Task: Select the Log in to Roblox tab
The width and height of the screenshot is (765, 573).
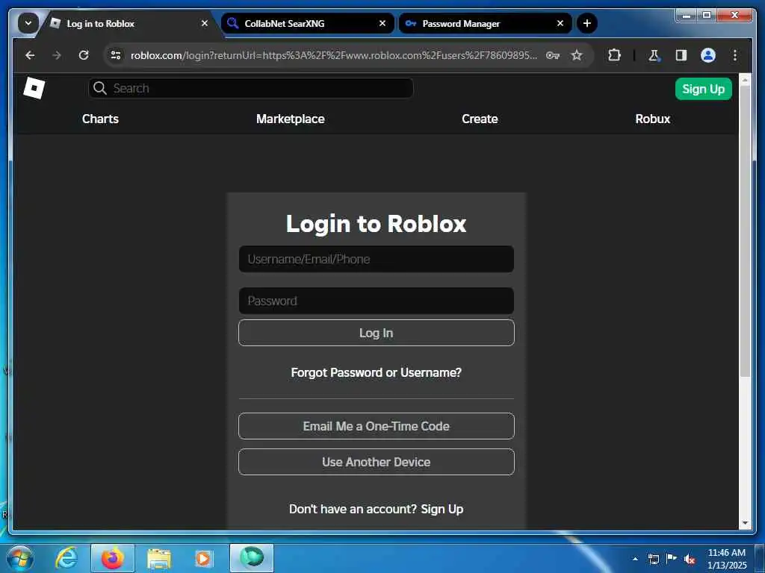Action: click(129, 23)
